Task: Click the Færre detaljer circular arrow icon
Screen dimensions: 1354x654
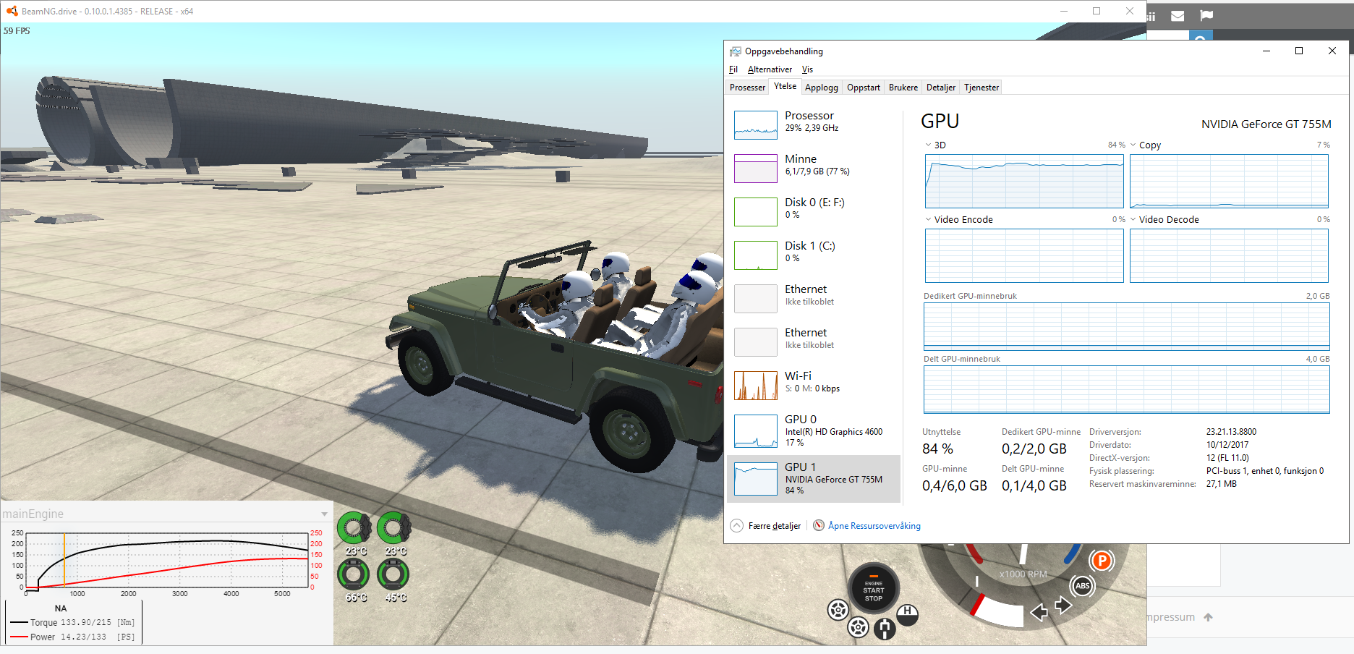Action: pyautogui.click(x=736, y=525)
